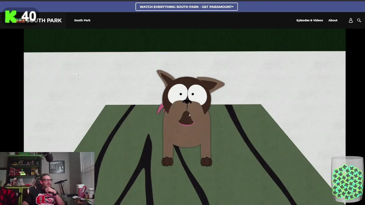Open the South Park navigation link
This screenshot has width=365, height=205.
[82, 20]
